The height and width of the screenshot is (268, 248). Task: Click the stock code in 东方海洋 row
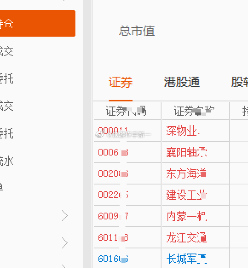[113, 173]
